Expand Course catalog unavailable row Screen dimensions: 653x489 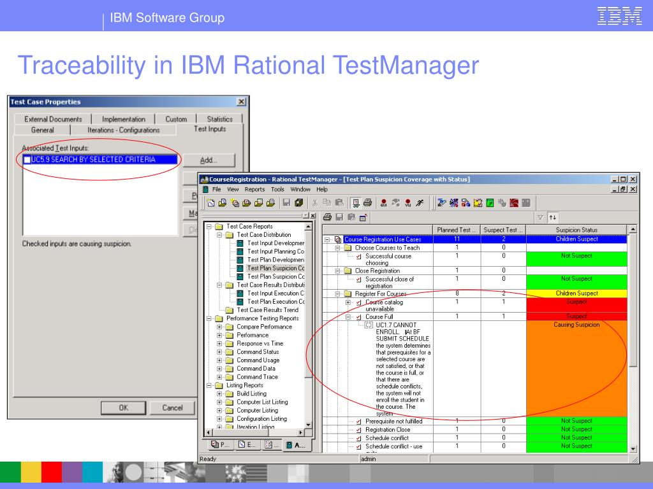[x=348, y=302]
